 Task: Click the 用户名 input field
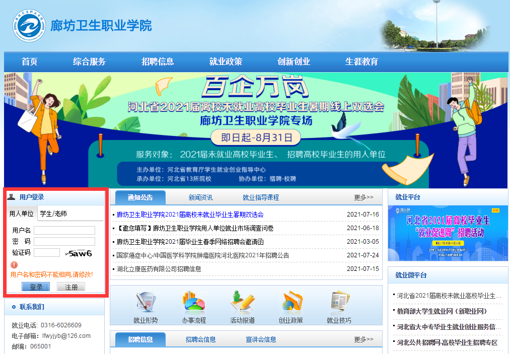(64, 230)
